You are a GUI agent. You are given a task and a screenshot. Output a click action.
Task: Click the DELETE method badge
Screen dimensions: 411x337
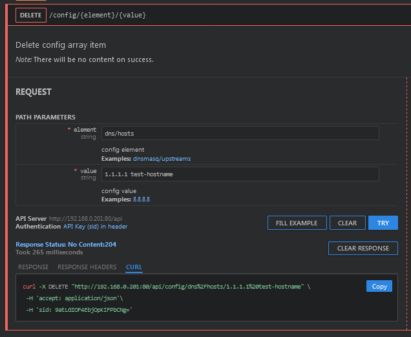coord(31,15)
